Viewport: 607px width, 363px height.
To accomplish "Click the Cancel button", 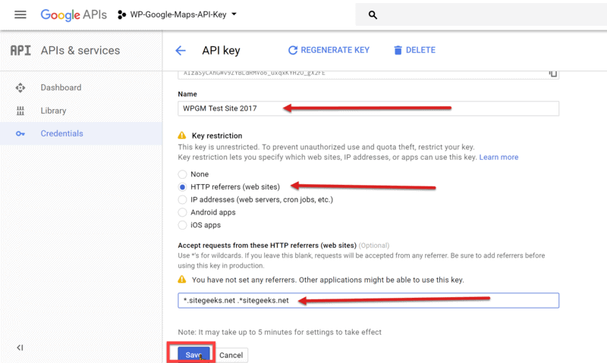I will point(231,355).
